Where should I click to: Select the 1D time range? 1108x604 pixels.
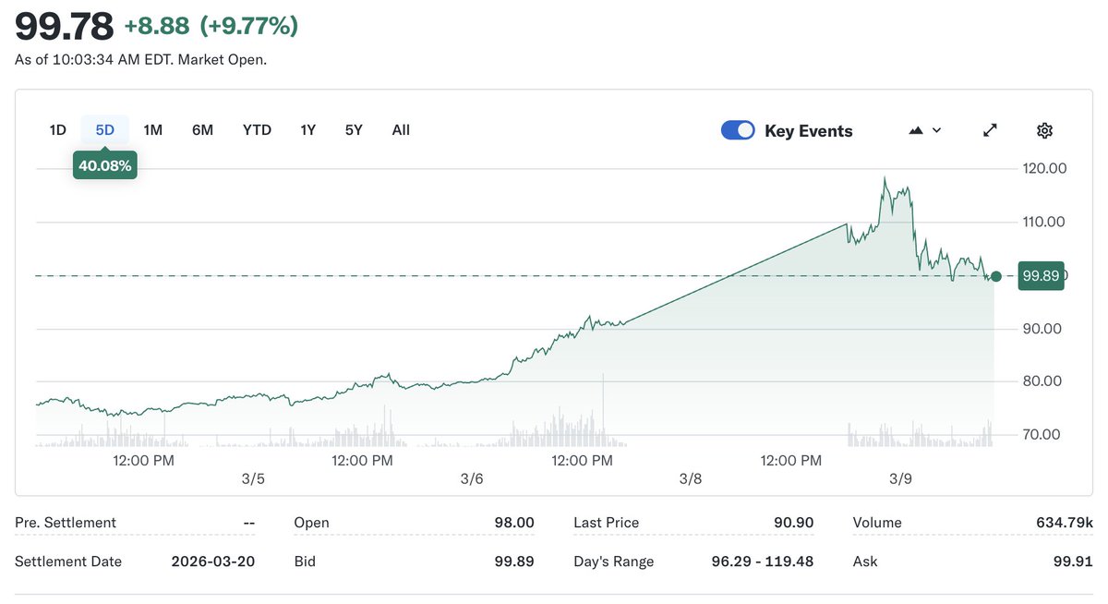[57, 130]
